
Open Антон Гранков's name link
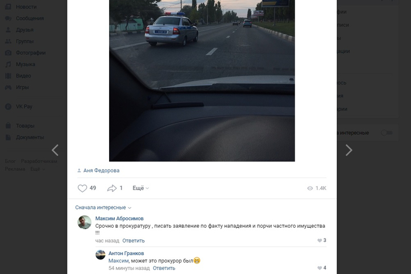[126, 253]
